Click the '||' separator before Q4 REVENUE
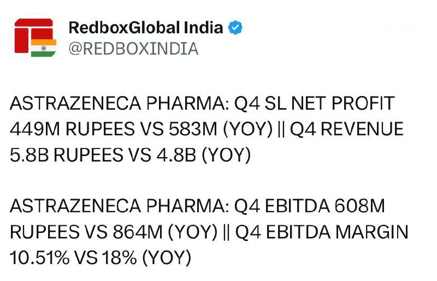The height and width of the screenshot is (281, 437). coord(281,129)
